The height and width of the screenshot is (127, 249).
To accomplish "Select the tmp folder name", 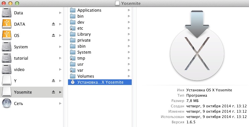I will click(81, 58).
